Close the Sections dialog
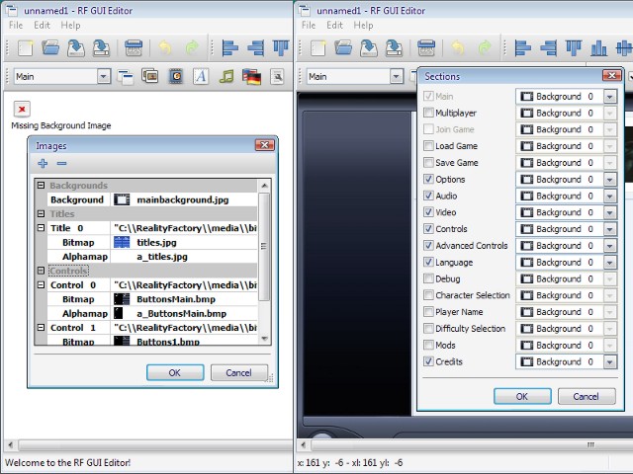 click(612, 75)
